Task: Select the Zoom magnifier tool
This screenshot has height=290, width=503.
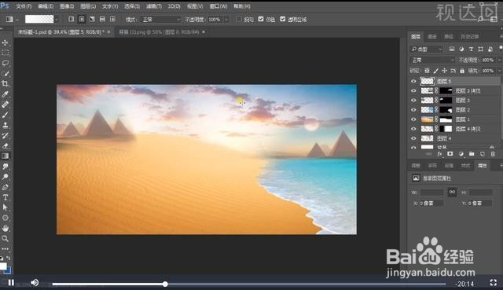Action: point(6,238)
